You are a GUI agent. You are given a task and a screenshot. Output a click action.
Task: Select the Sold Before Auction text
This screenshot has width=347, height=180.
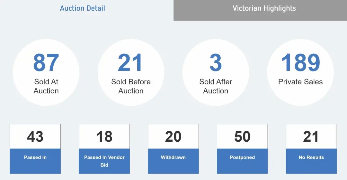131,86
